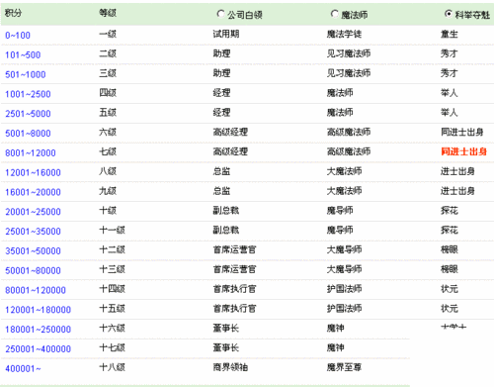Click the 魔法学徒 title cell
This screenshot has height=387, width=494.
click(x=344, y=34)
